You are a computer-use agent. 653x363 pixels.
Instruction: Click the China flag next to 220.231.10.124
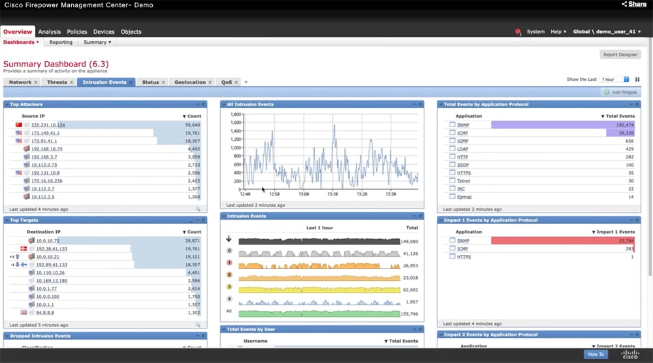click(19, 124)
